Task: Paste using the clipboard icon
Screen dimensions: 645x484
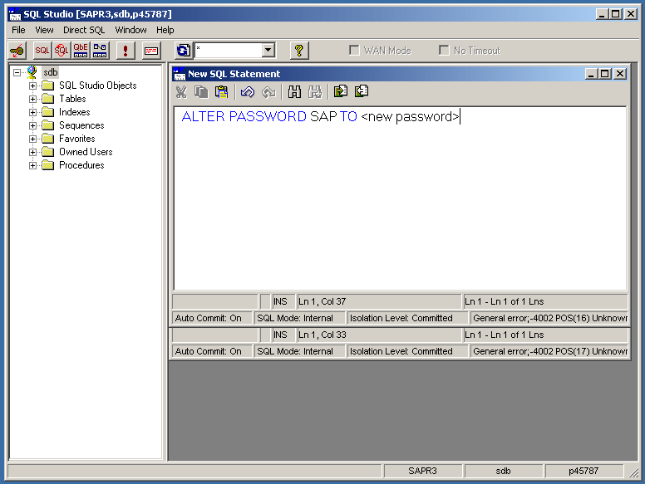Action: click(x=221, y=91)
